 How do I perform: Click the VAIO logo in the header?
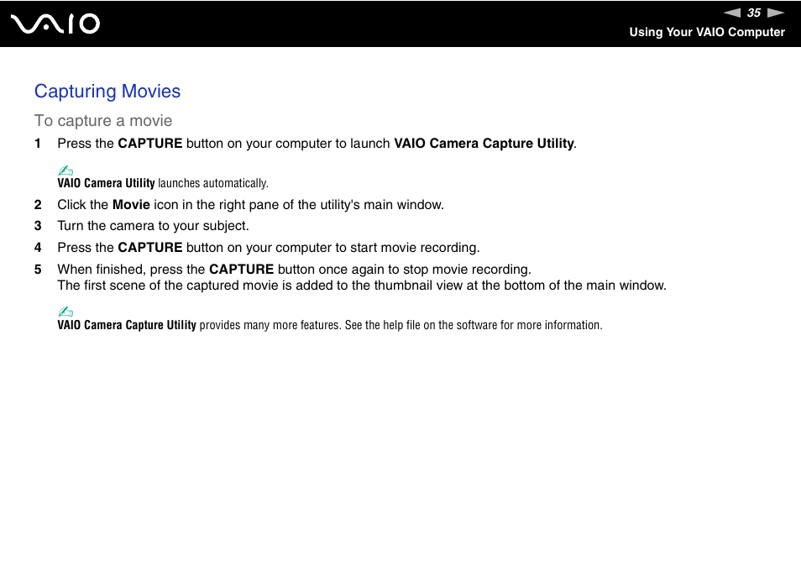[55, 24]
